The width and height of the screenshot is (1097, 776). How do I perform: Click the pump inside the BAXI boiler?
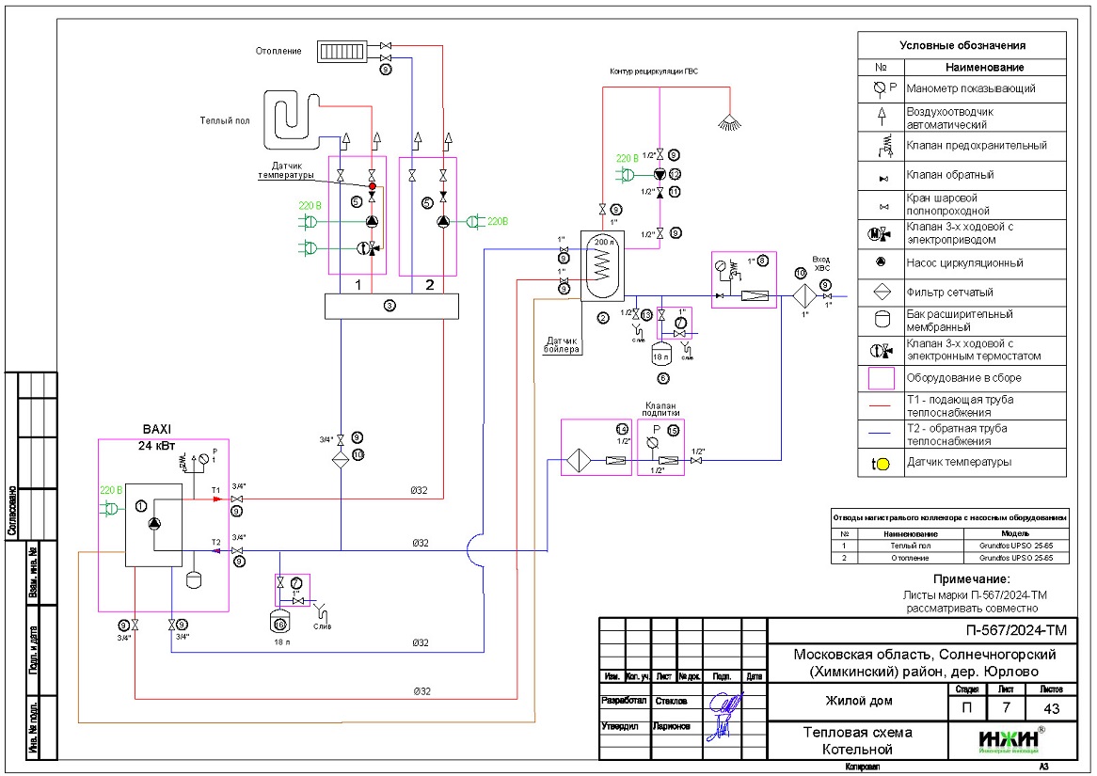[154, 524]
